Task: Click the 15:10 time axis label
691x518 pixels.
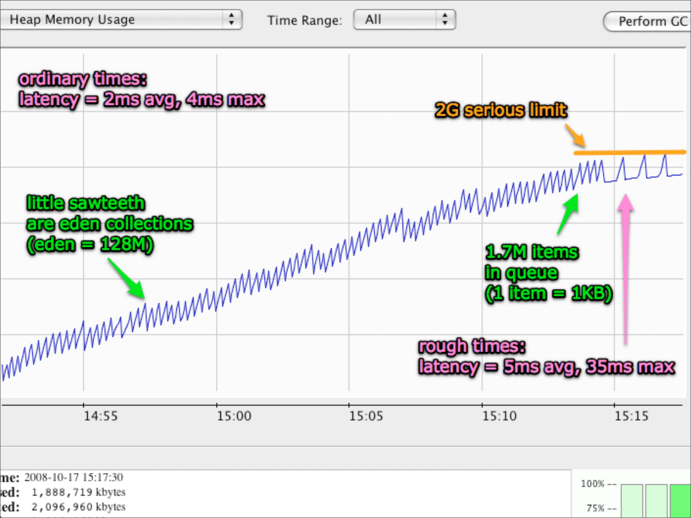Action: [499, 416]
